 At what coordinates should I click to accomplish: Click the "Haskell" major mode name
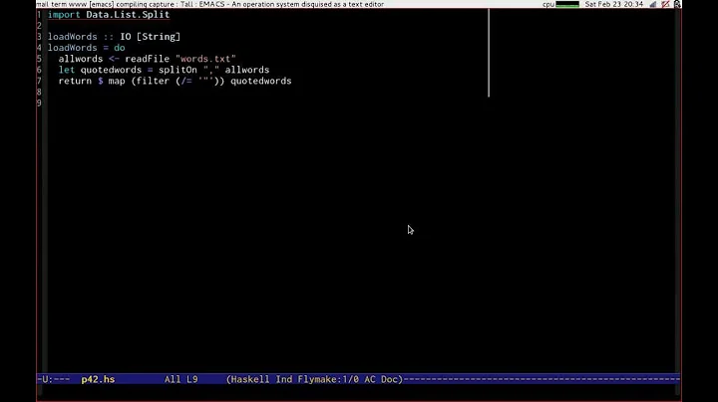(250, 379)
